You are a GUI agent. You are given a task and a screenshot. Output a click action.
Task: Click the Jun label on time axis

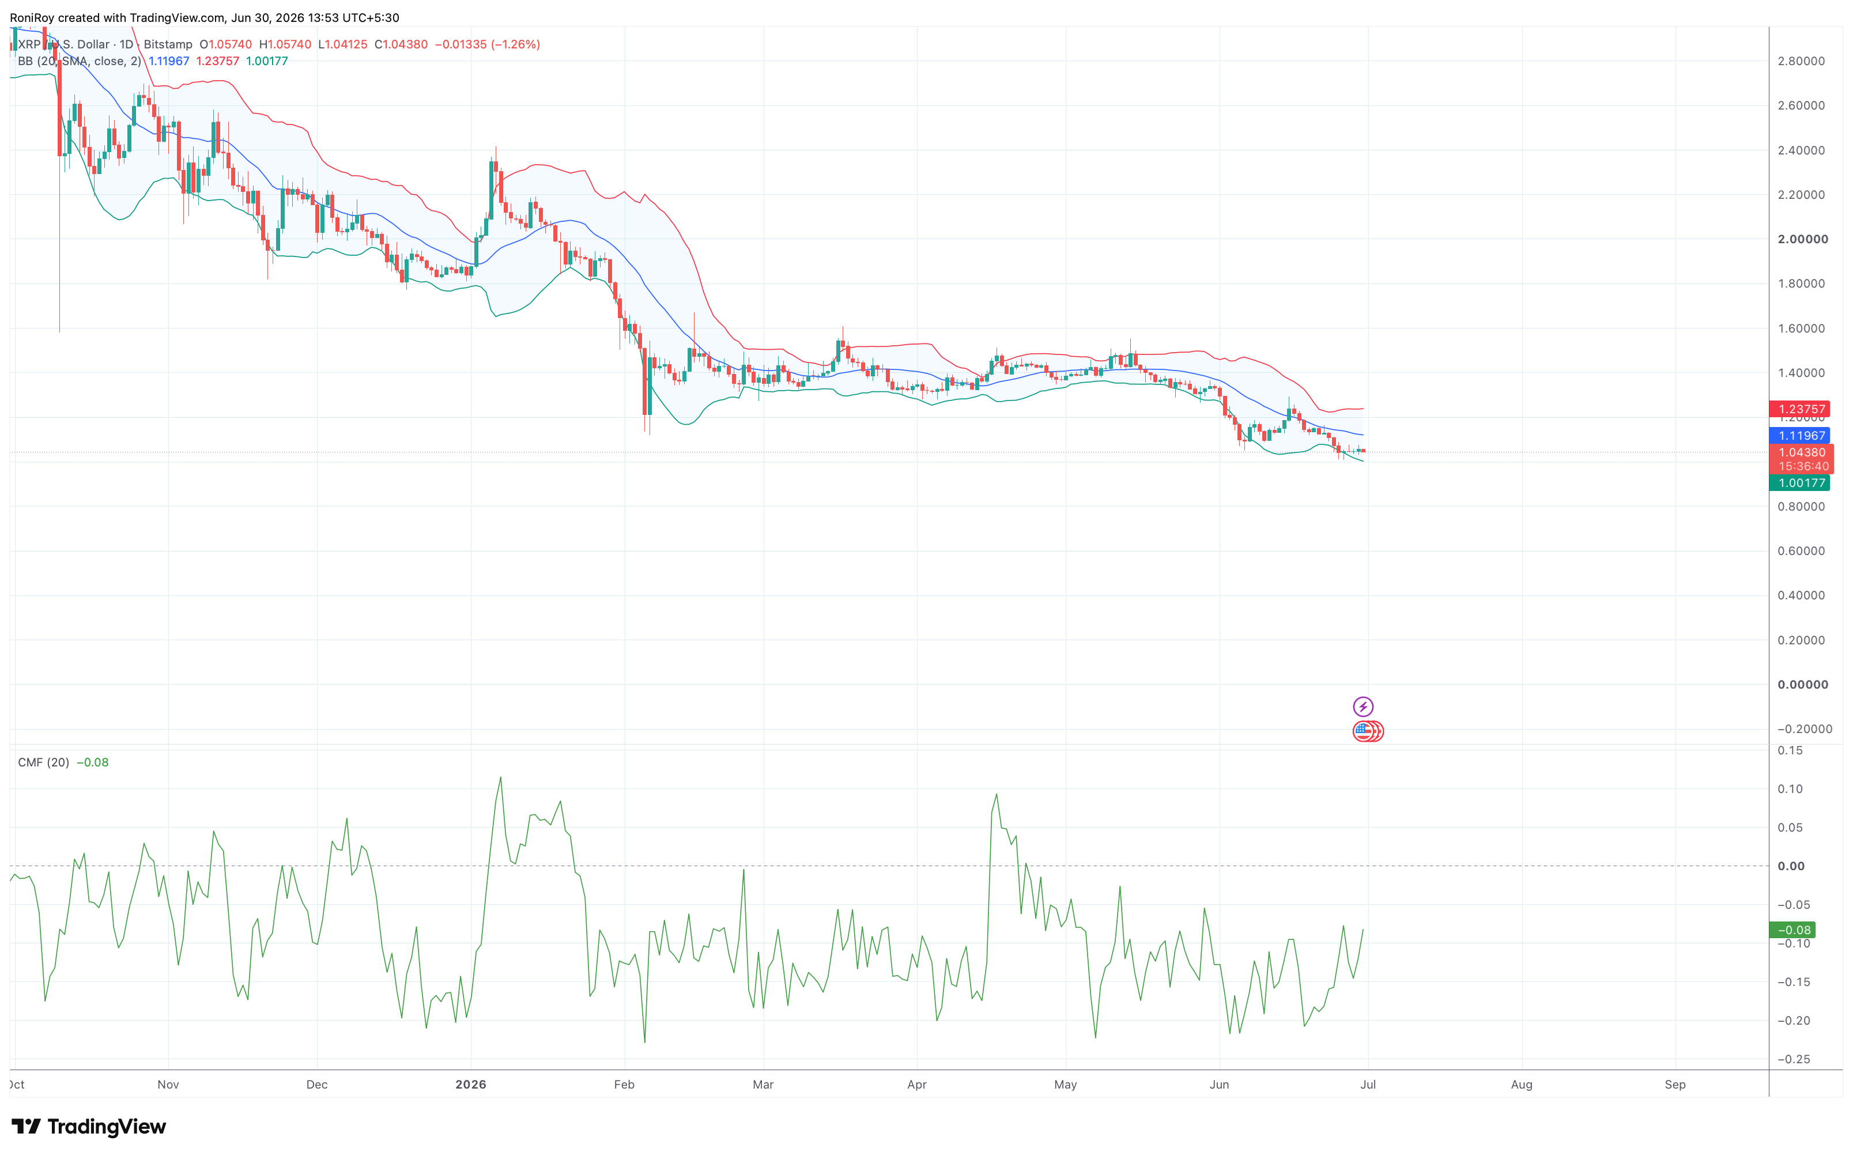1219,1084
